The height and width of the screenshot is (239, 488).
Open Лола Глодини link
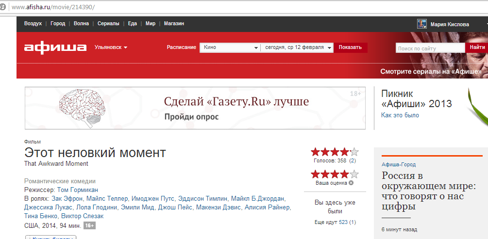point(97,207)
